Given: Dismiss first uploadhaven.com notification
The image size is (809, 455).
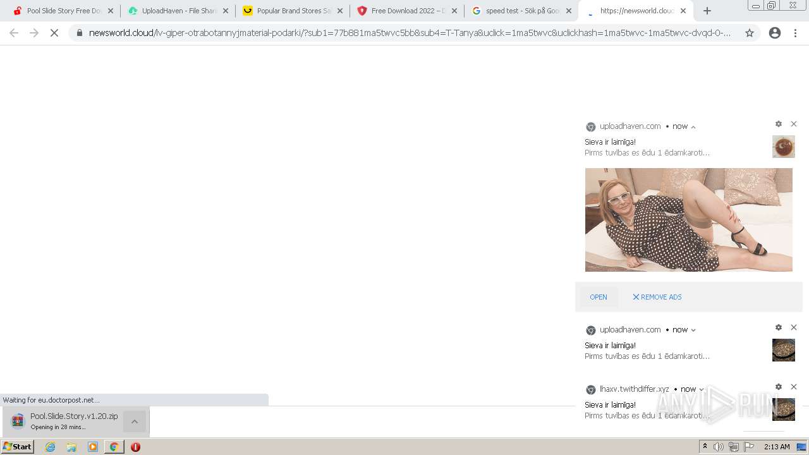Looking at the screenshot, I should [794, 124].
